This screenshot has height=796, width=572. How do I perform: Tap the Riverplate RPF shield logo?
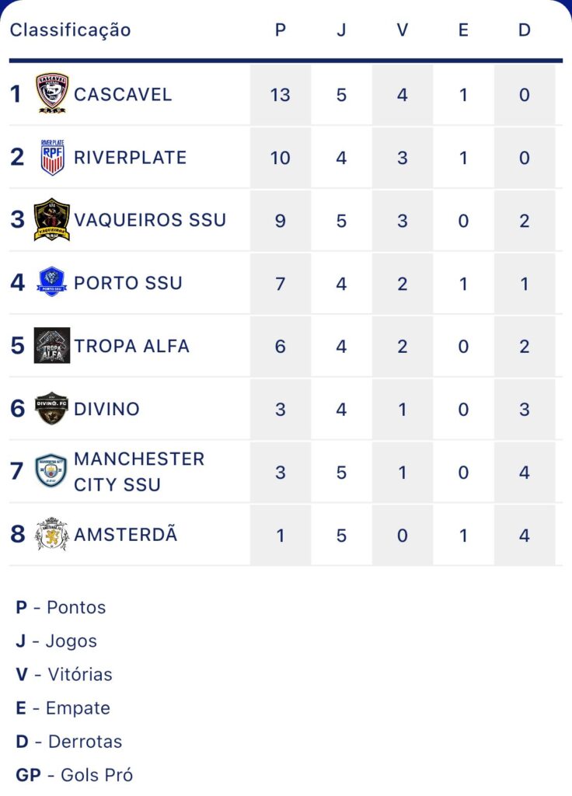pos(52,157)
